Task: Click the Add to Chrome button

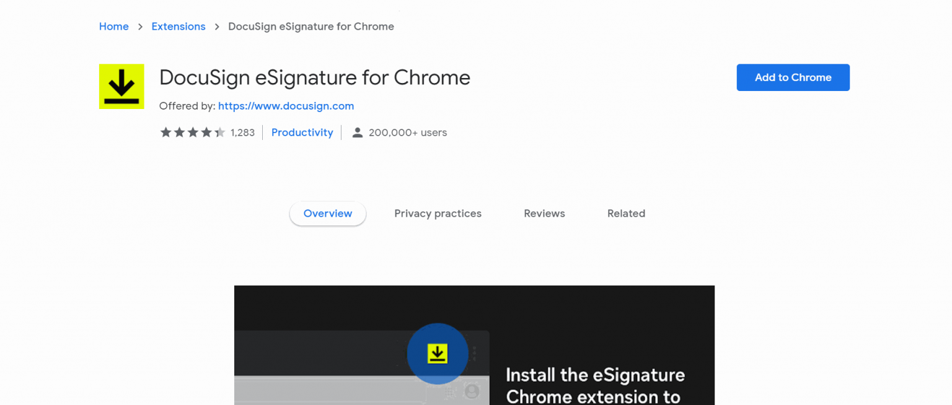Action: 793,77
